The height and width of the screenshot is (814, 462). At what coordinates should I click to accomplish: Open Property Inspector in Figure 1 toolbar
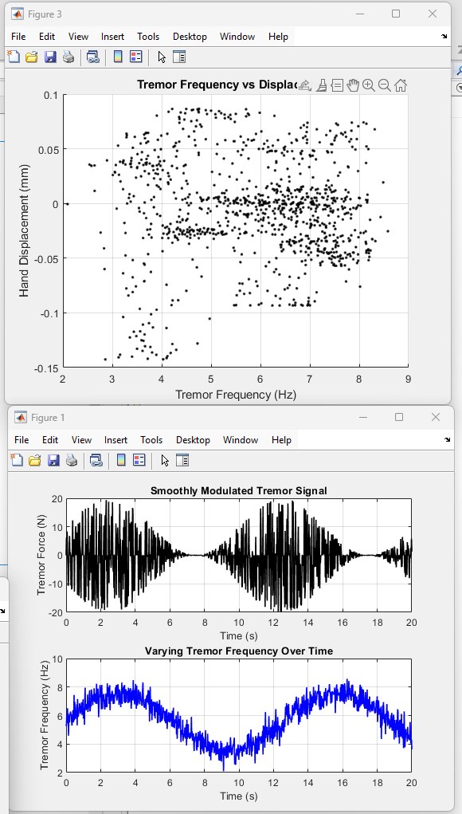[182, 461]
